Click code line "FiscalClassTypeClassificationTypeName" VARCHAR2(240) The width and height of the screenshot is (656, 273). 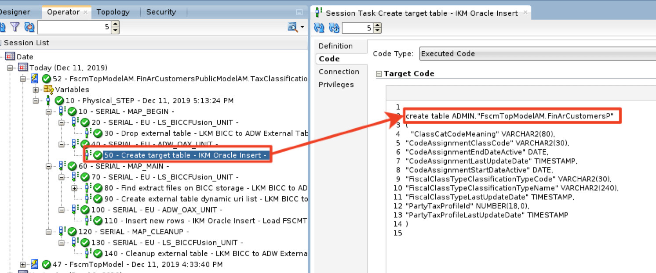512,188
